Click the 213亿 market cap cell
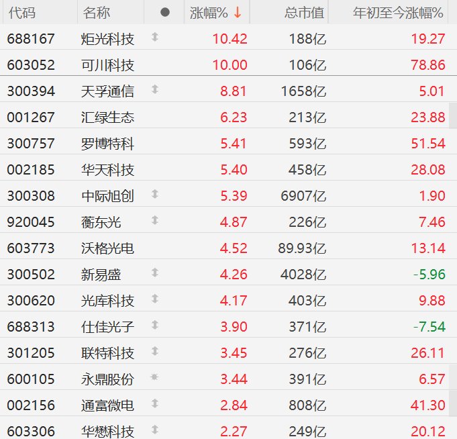 click(x=307, y=117)
